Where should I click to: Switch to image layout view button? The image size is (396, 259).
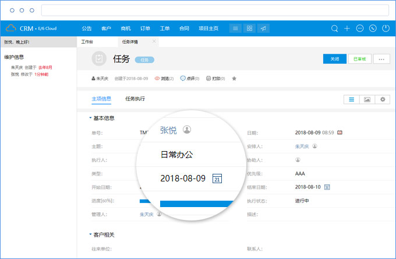(x=367, y=100)
